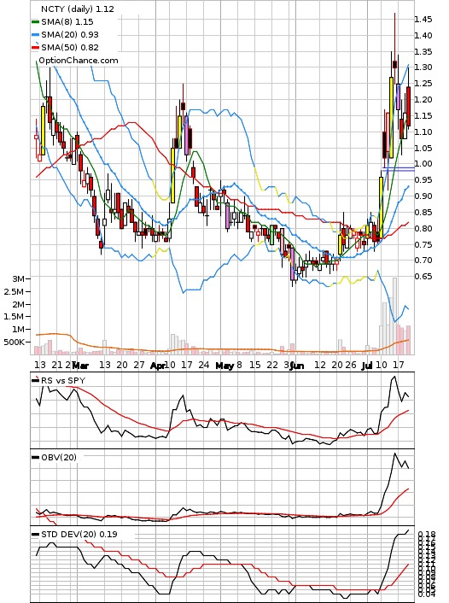The image size is (449, 603).
Task: Click the Mar date axis label
Action: pos(80,366)
